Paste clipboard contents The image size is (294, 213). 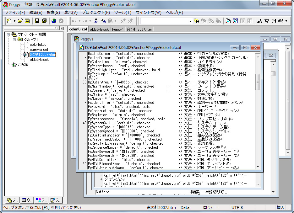[110, 21]
